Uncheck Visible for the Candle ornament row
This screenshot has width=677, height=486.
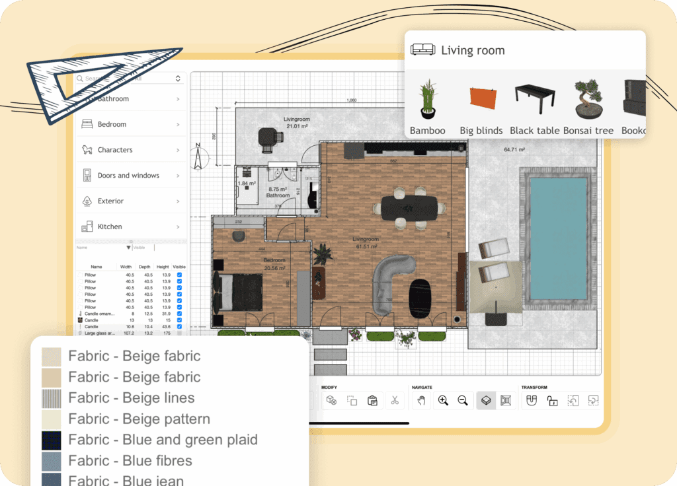click(x=180, y=314)
